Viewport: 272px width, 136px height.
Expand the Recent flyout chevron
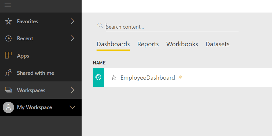coord(72,38)
